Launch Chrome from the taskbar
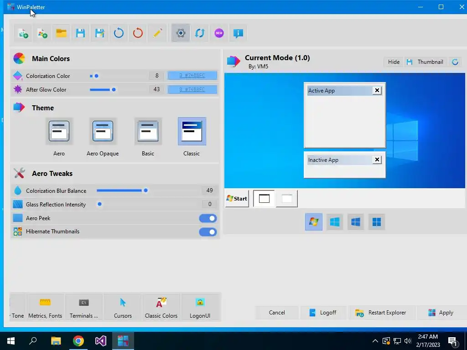The height and width of the screenshot is (350, 467). click(x=78, y=341)
